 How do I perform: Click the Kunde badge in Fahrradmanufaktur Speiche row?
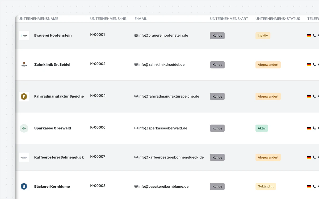(217, 97)
